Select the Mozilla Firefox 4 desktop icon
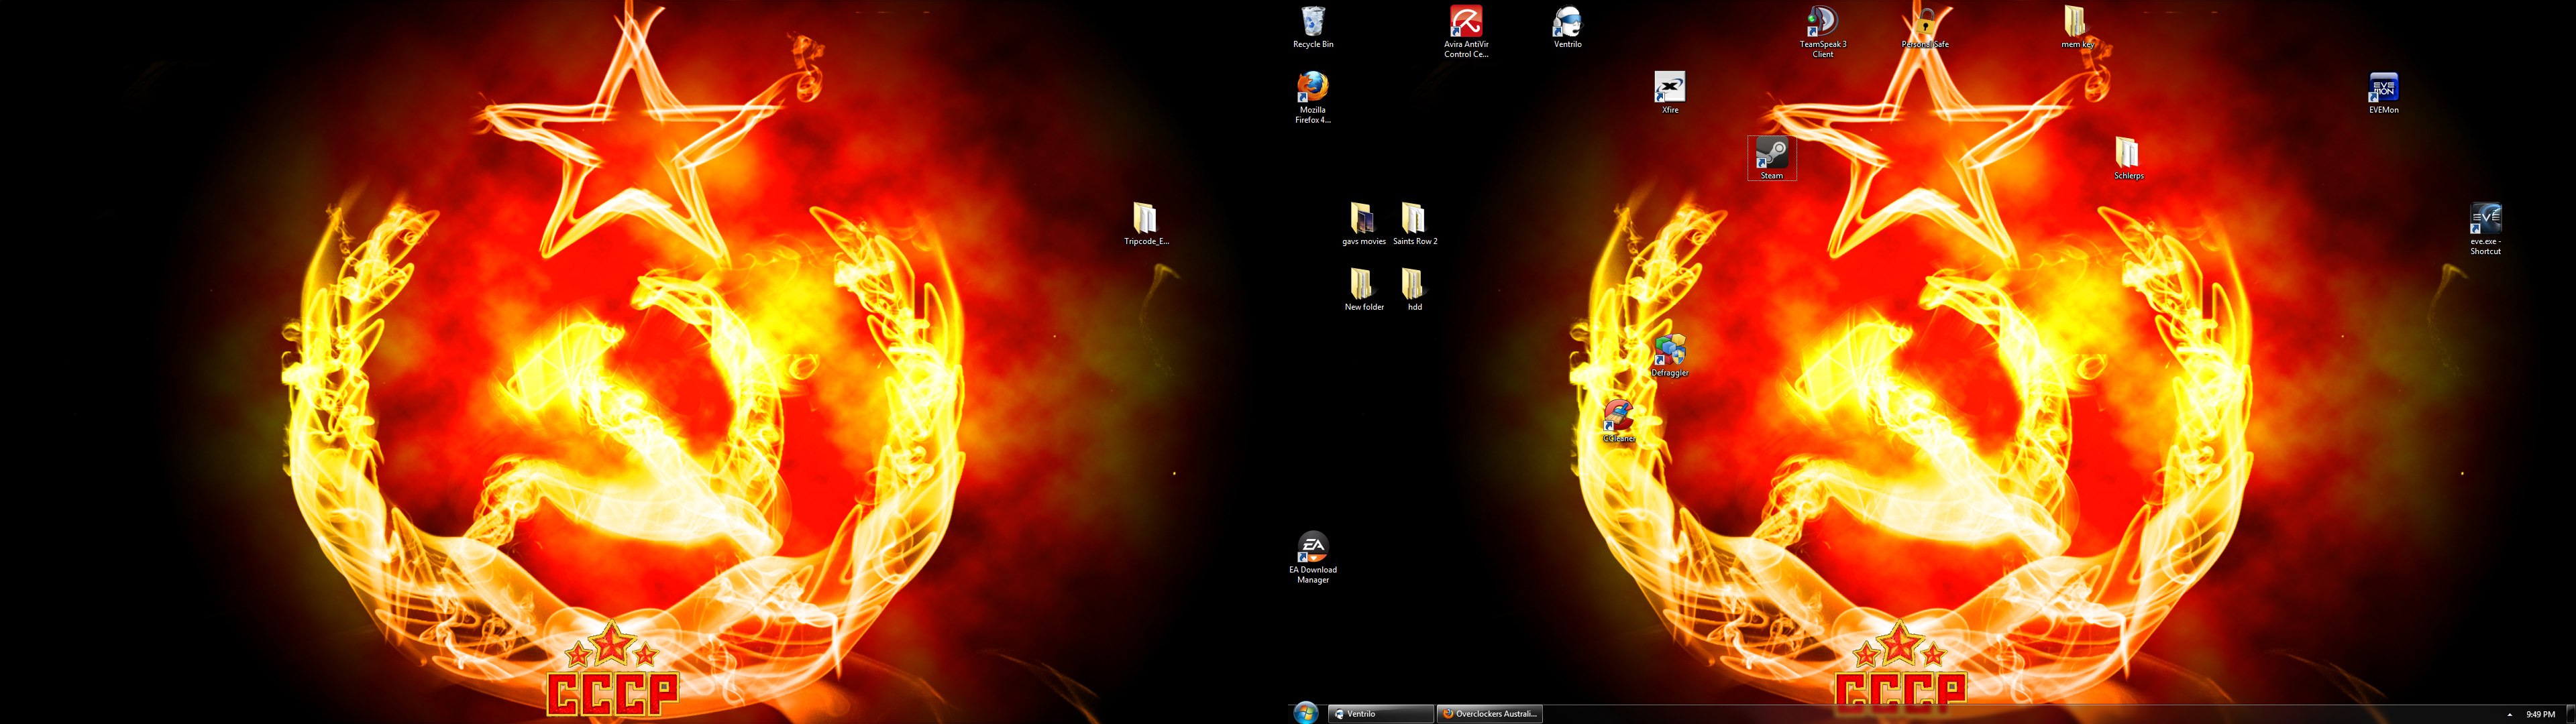The image size is (2576, 724). 1313,98
